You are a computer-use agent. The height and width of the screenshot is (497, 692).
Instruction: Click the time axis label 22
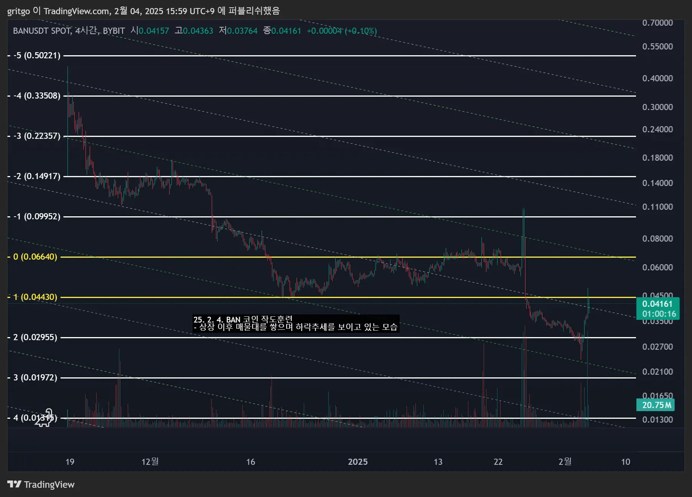pos(498,462)
